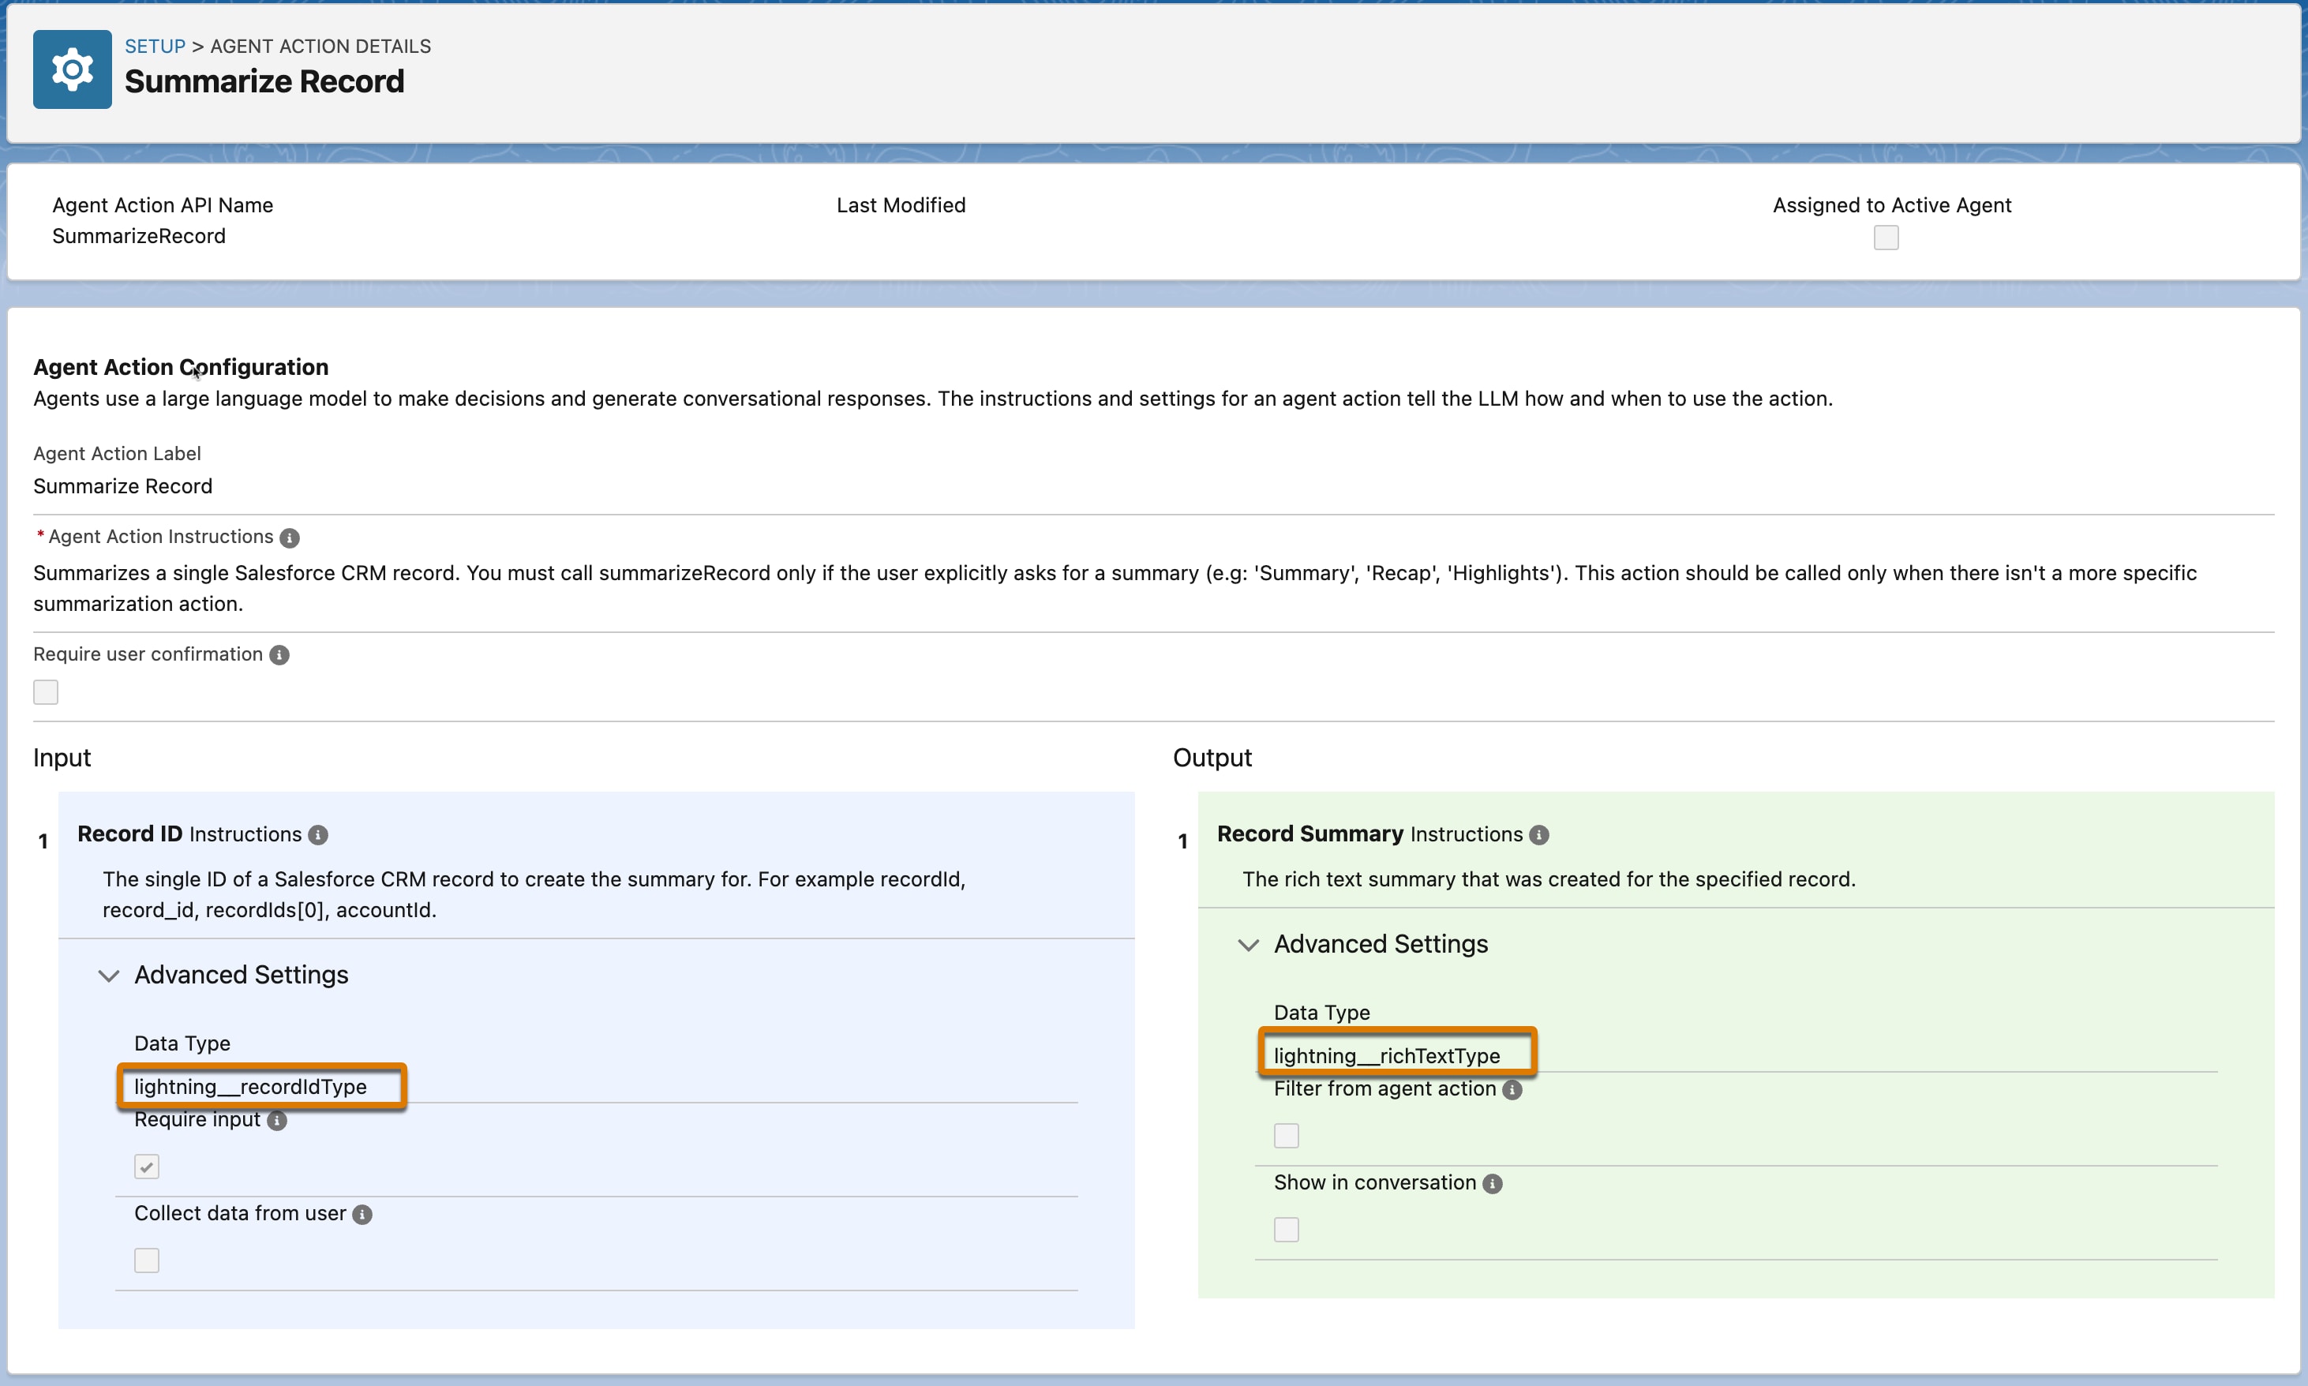
Task: Click the lightning__recordIdType data type value
Action: (x=250, y=1086)
